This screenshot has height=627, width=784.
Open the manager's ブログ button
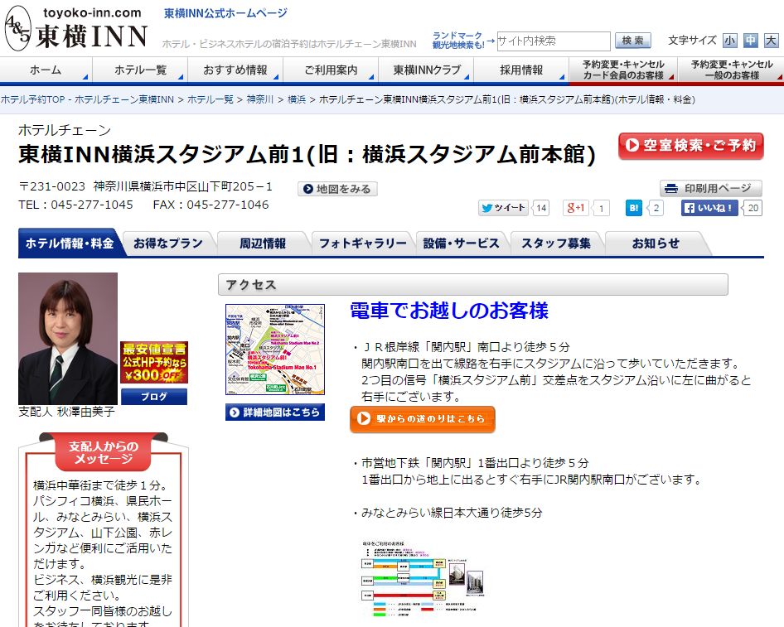(154, 397)
